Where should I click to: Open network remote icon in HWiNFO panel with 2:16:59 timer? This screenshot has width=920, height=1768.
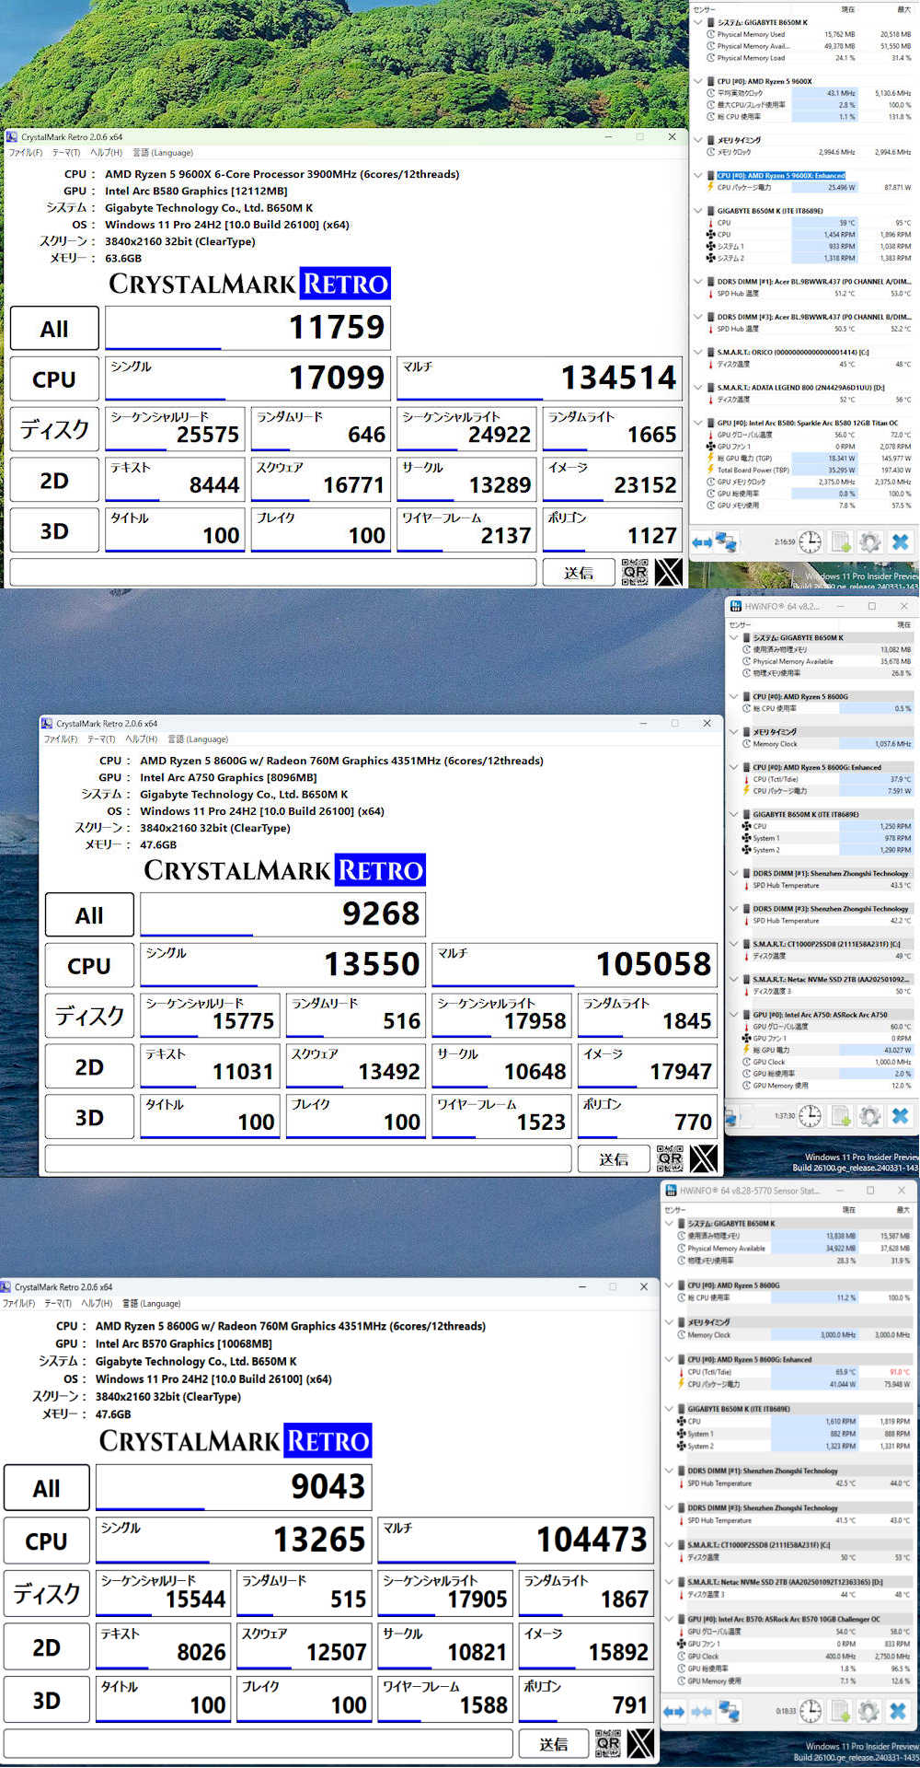click(727, 542)
